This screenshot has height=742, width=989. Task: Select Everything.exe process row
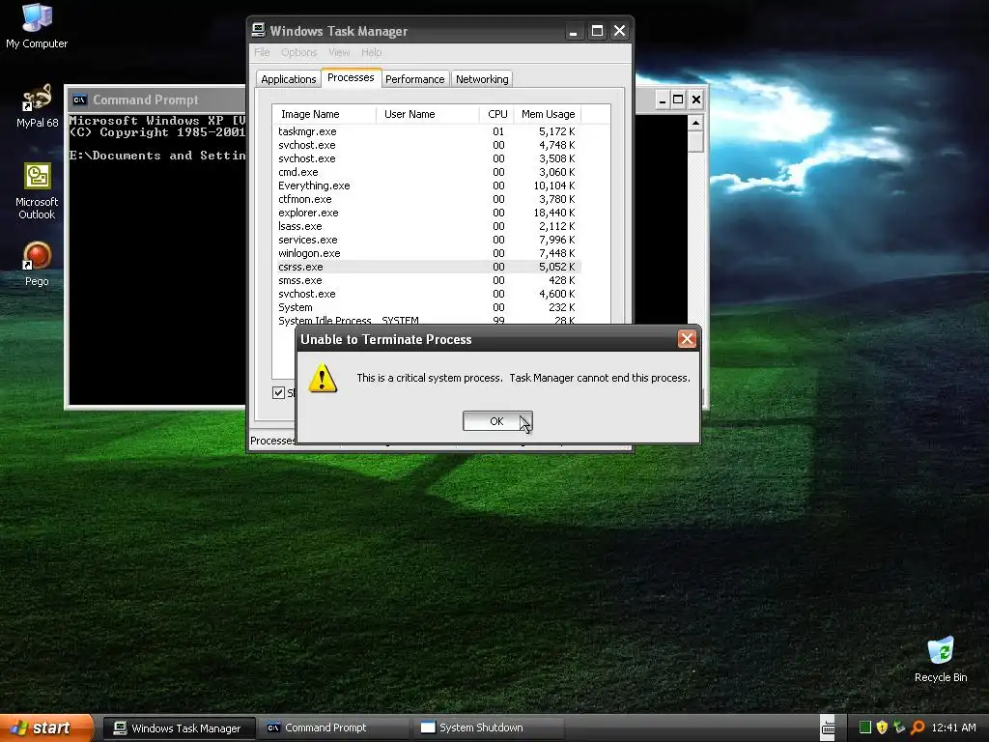click(x=428, y=185)
